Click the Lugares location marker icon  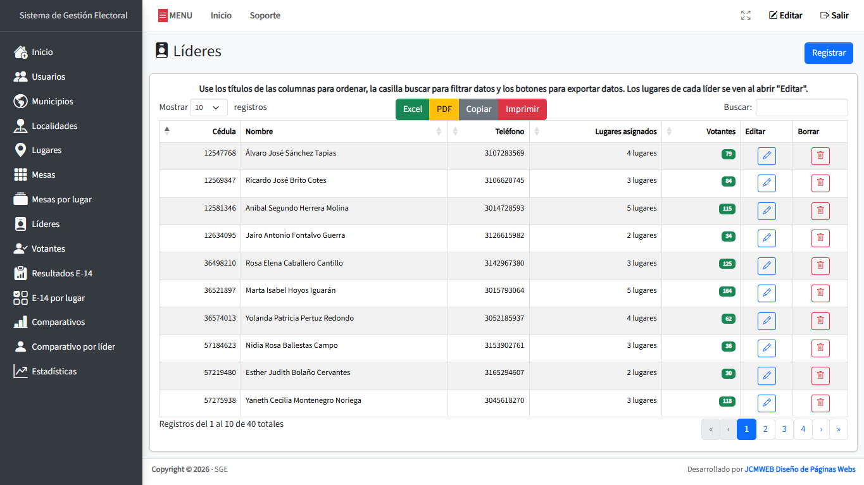pos(21,150)
